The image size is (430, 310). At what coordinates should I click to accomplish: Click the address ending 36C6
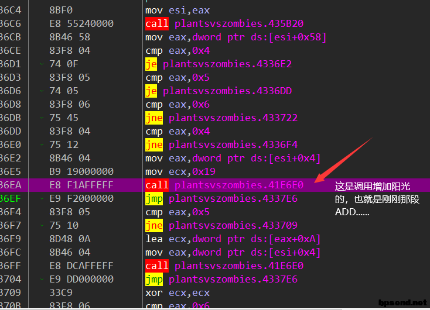[11, 24]
